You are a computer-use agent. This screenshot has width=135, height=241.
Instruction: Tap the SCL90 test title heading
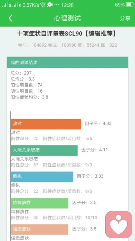point(67,34)
